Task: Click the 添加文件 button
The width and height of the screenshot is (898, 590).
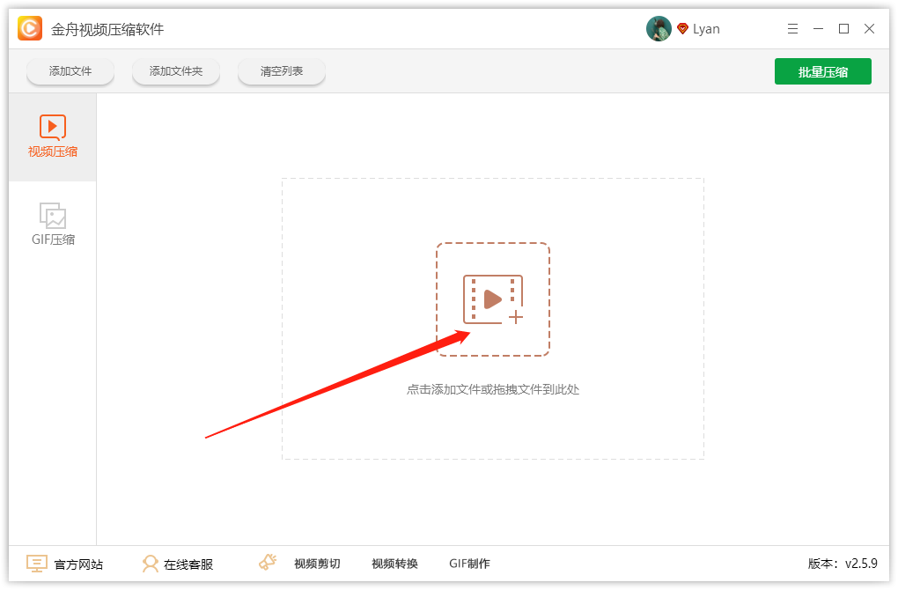Action: (70, 71)
